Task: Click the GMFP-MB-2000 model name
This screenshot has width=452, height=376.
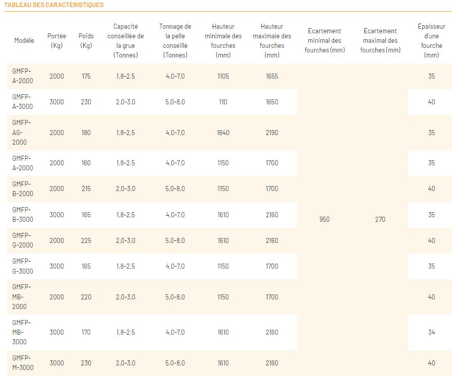Action: [22, 297]
